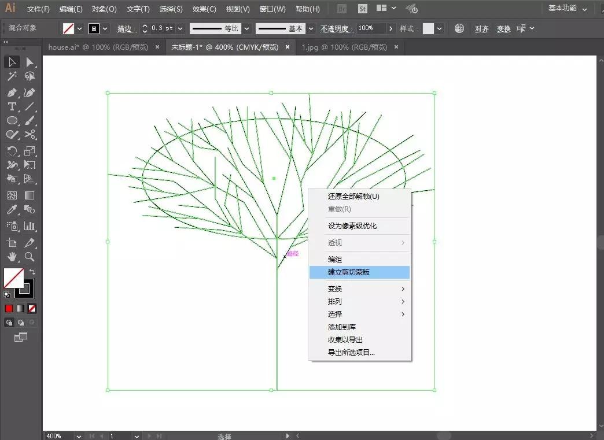Select the Magic Wand tool
The width and height of the screenshot is (604, 440).
12,76
